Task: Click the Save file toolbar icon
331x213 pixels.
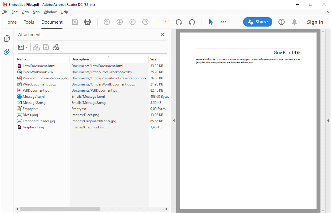Action: click(75, 22)
